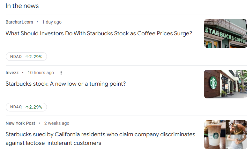This screenshot has height=156, width=252.
Task: Open 'Starbucks stock: A new low' headline
Action: coord(66,84)
